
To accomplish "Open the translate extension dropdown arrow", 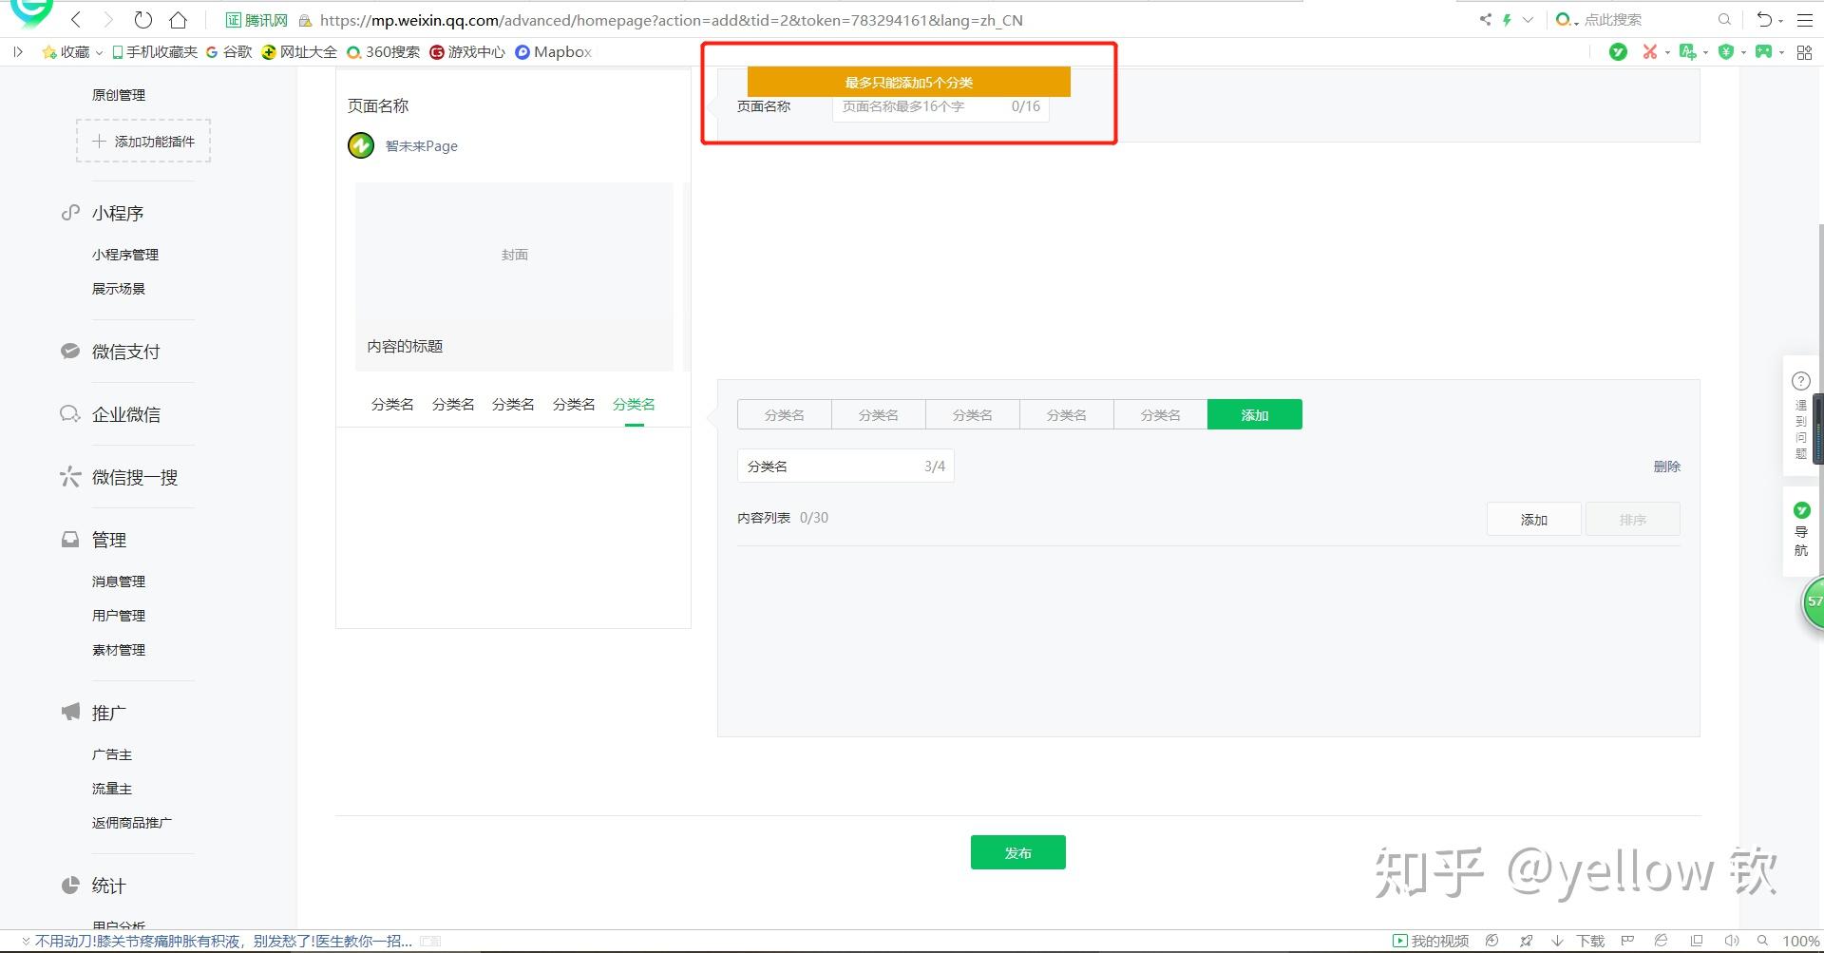I will 1705,53.
